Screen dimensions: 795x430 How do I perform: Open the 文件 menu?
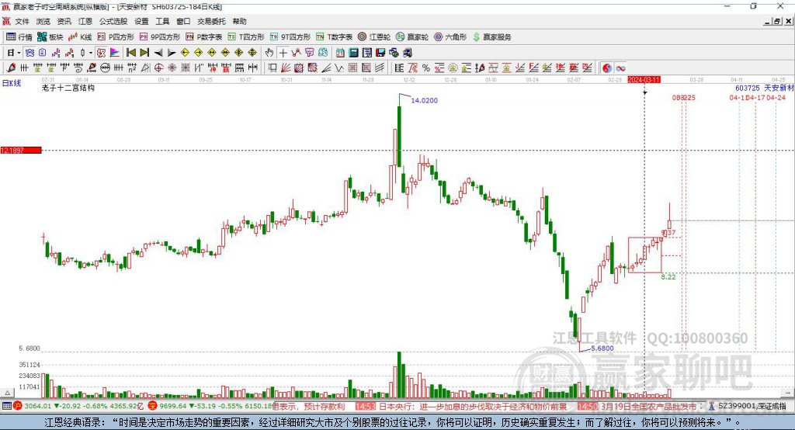22,21
